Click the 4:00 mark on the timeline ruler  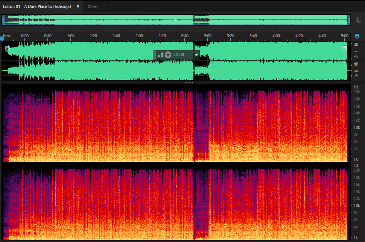tap(276, 36)
